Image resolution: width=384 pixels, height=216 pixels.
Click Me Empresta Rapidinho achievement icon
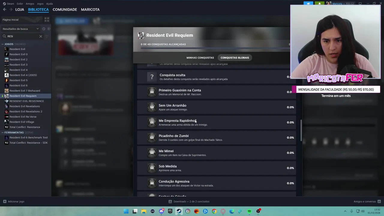coord(152,122)
